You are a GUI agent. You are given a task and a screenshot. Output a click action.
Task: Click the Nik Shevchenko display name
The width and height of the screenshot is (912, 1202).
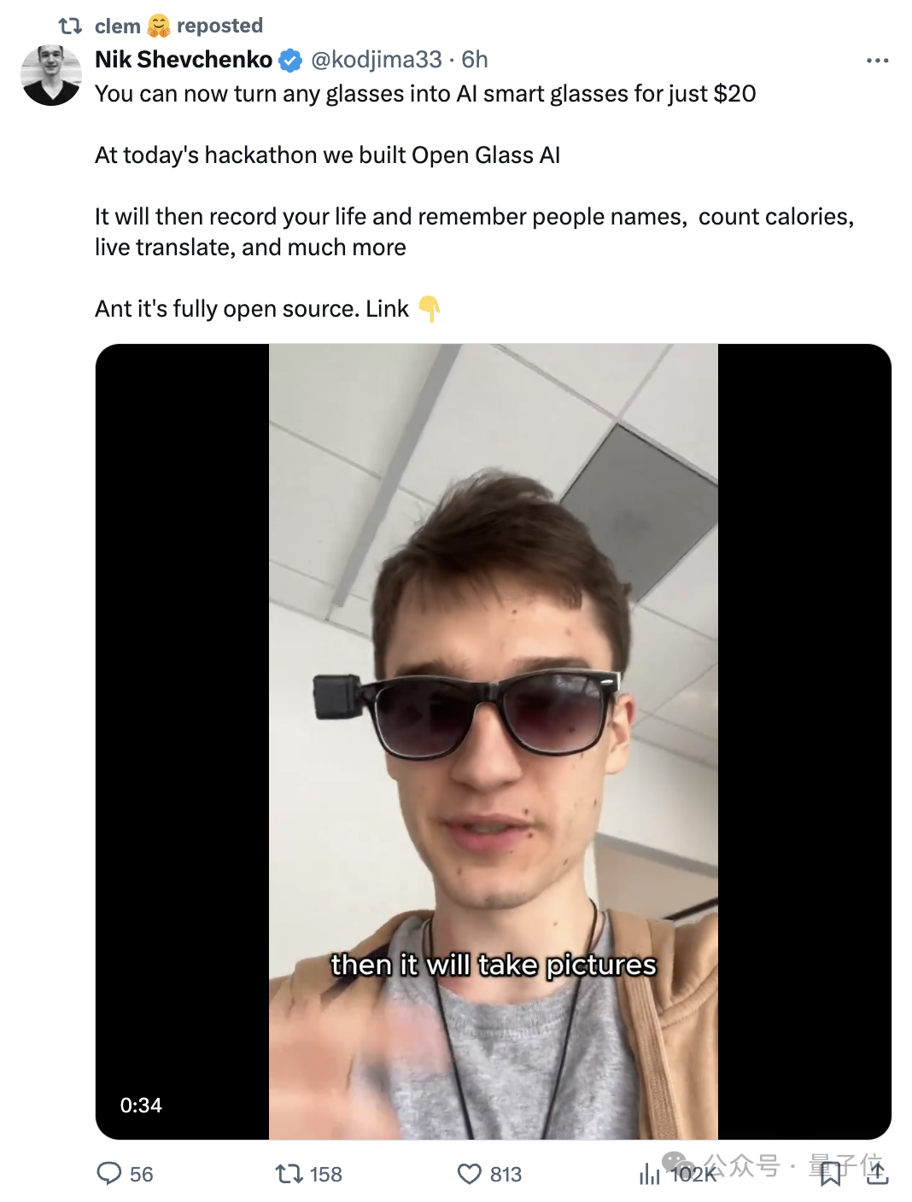coord(184,60)
